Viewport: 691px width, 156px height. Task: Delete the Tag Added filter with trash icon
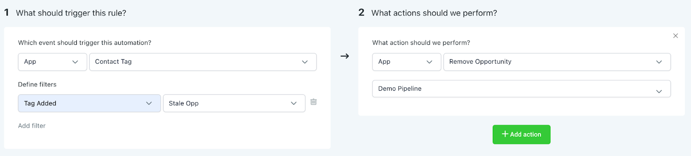click(314, 102)
